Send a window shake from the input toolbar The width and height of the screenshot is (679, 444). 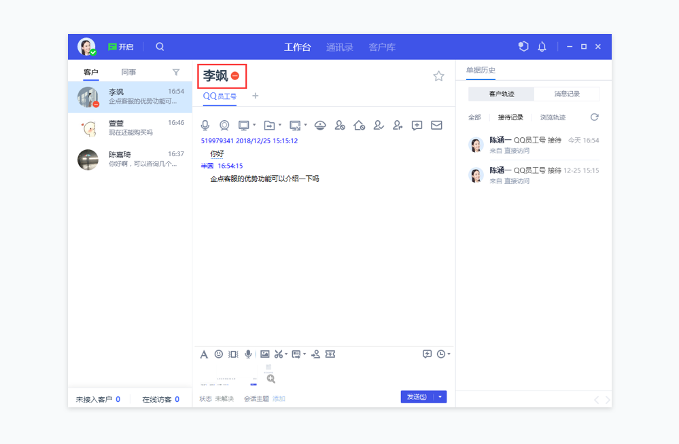(x=233, y=354)
